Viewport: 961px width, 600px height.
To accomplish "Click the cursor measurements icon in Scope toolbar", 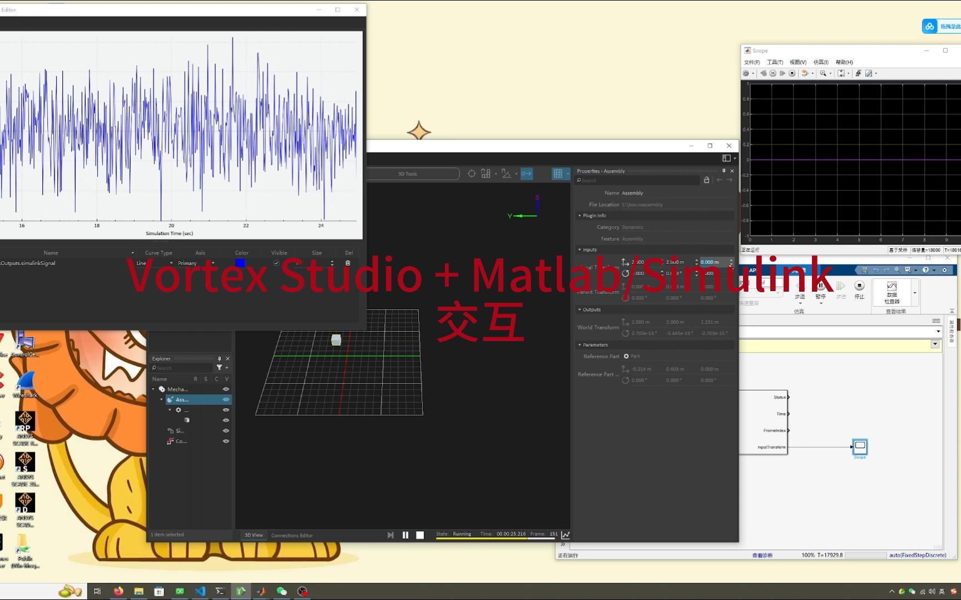I will tap(869, 73).
